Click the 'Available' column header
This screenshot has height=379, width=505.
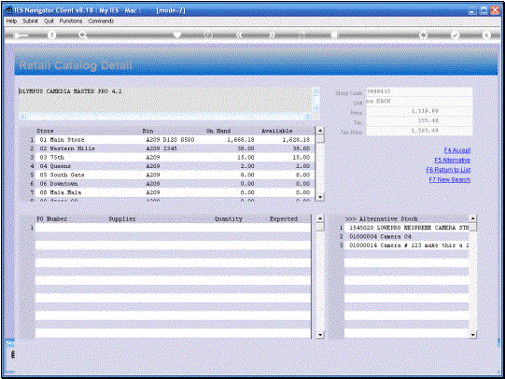click(x=277, y=131)
